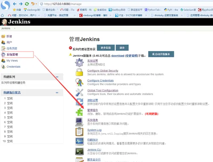Viewport: 213px width, 162px height.
Task: Open the 系统信息 system information link
Action: tap(92, 120)
